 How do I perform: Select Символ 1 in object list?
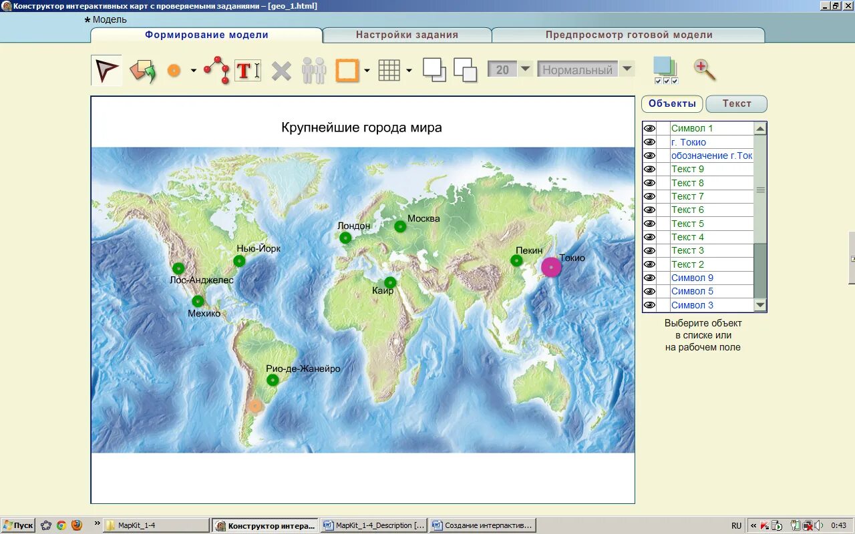click(x=711, y=128)
